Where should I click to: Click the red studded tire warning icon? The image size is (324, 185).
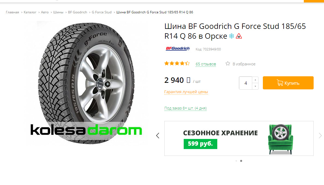coord(239,36)
